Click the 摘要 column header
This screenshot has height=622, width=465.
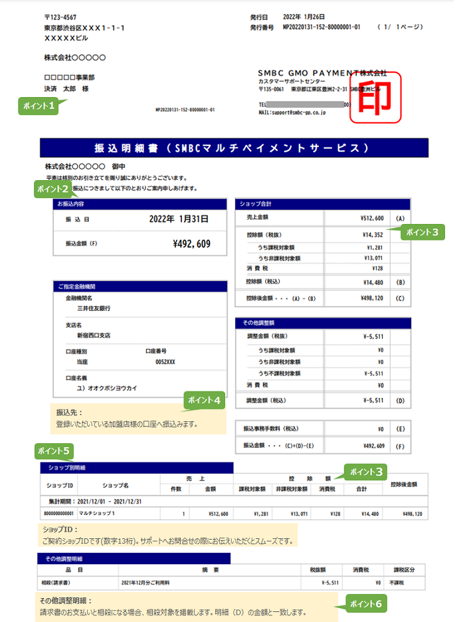[x=211, y=570]
